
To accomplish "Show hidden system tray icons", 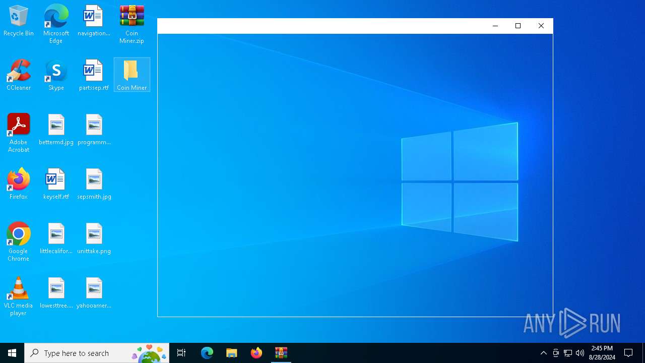I will coord(543,353).
